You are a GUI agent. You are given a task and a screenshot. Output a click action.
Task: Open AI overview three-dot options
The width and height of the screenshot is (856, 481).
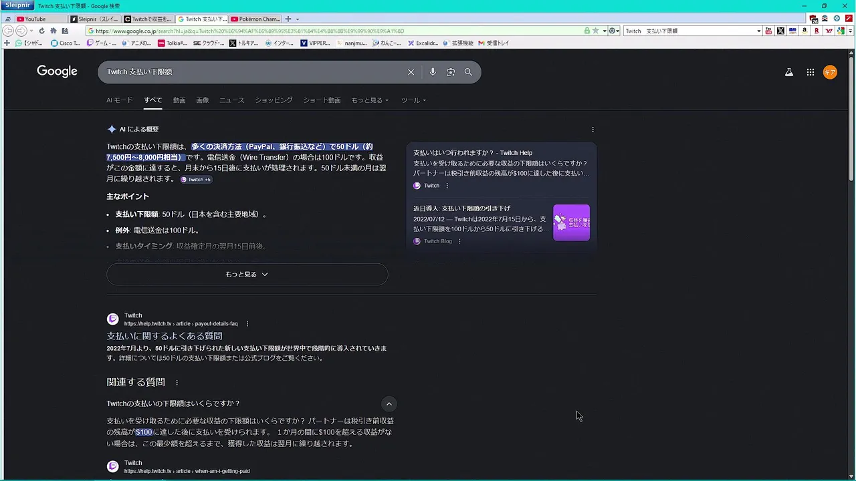point(593,130)
